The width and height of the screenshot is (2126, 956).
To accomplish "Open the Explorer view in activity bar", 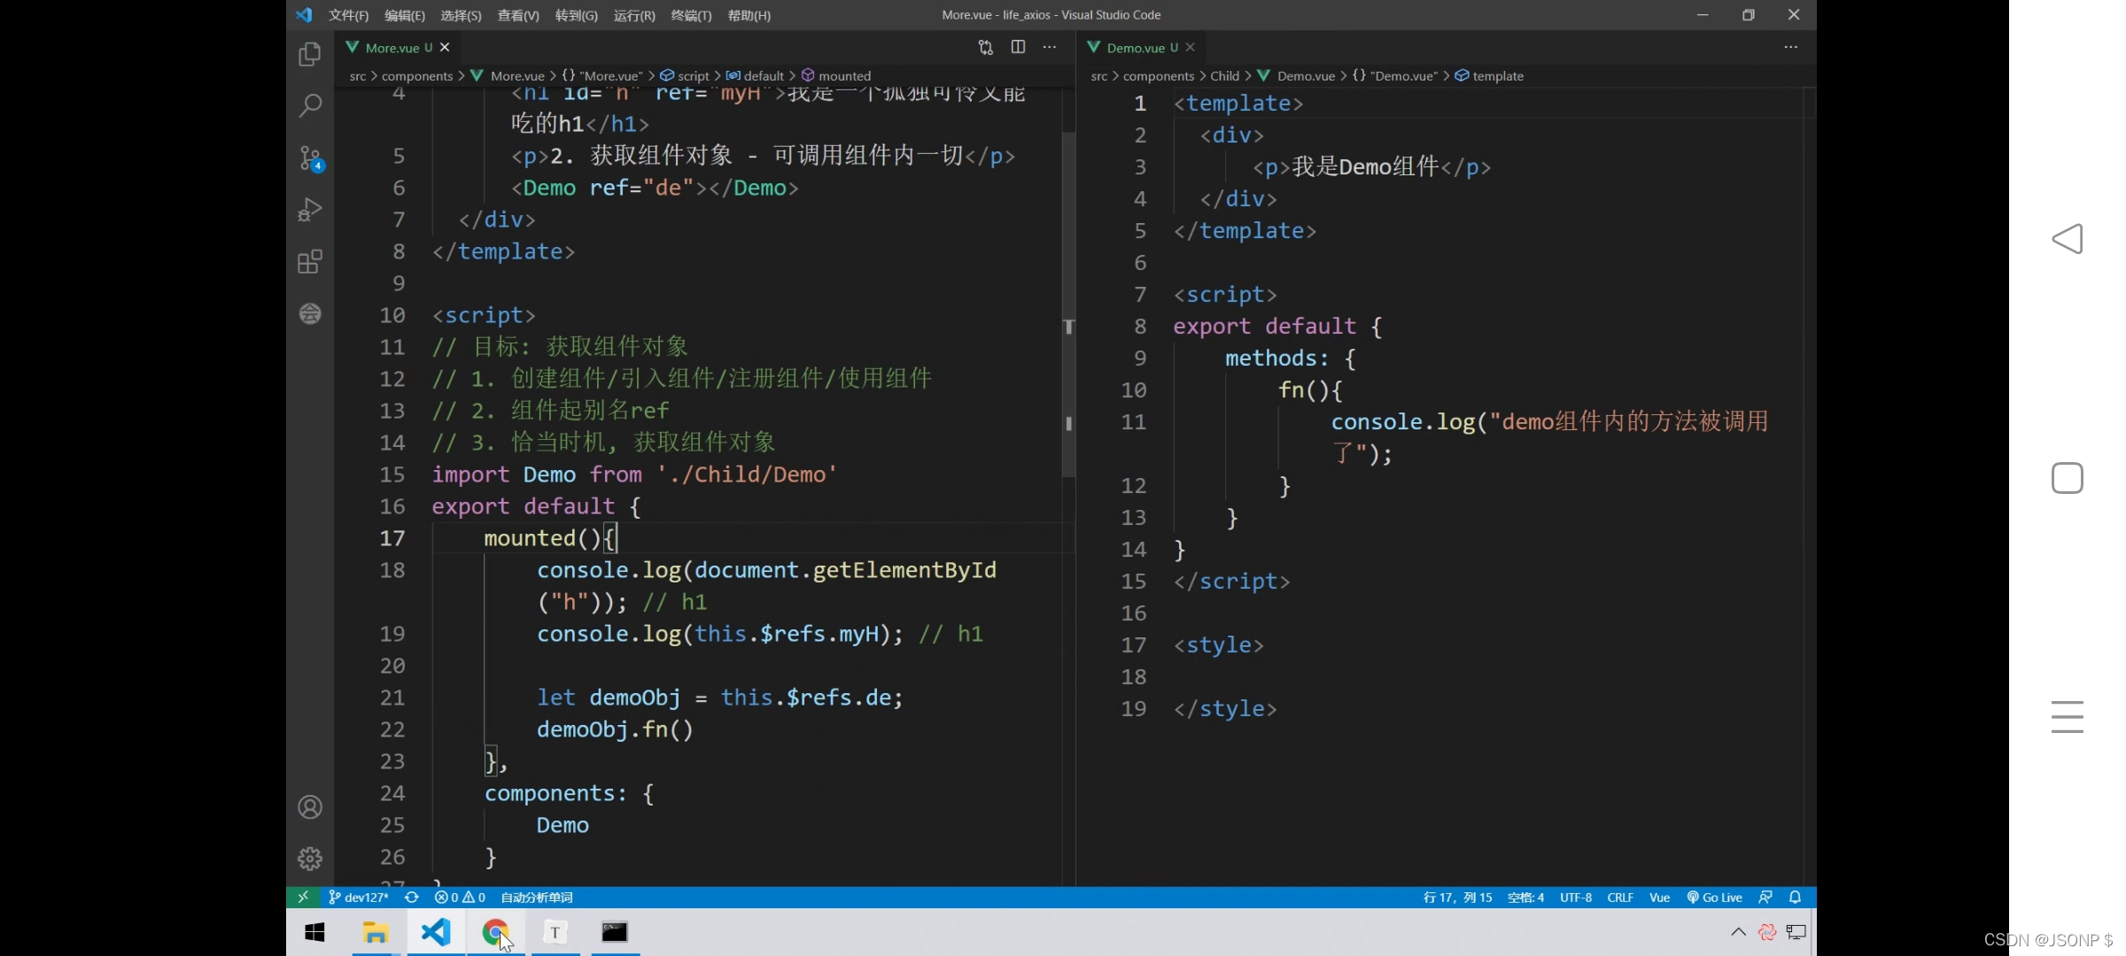I will 309,55.
